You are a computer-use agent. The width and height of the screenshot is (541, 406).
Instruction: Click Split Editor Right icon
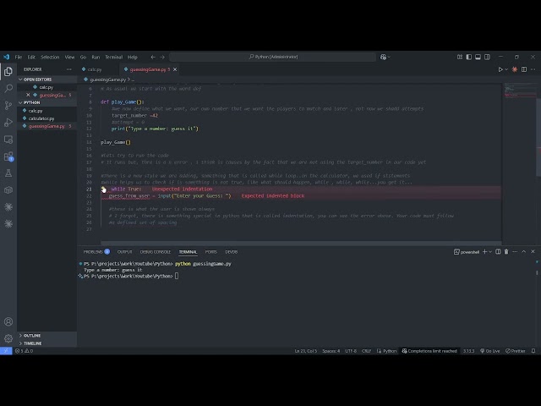(x=524, y=69)
